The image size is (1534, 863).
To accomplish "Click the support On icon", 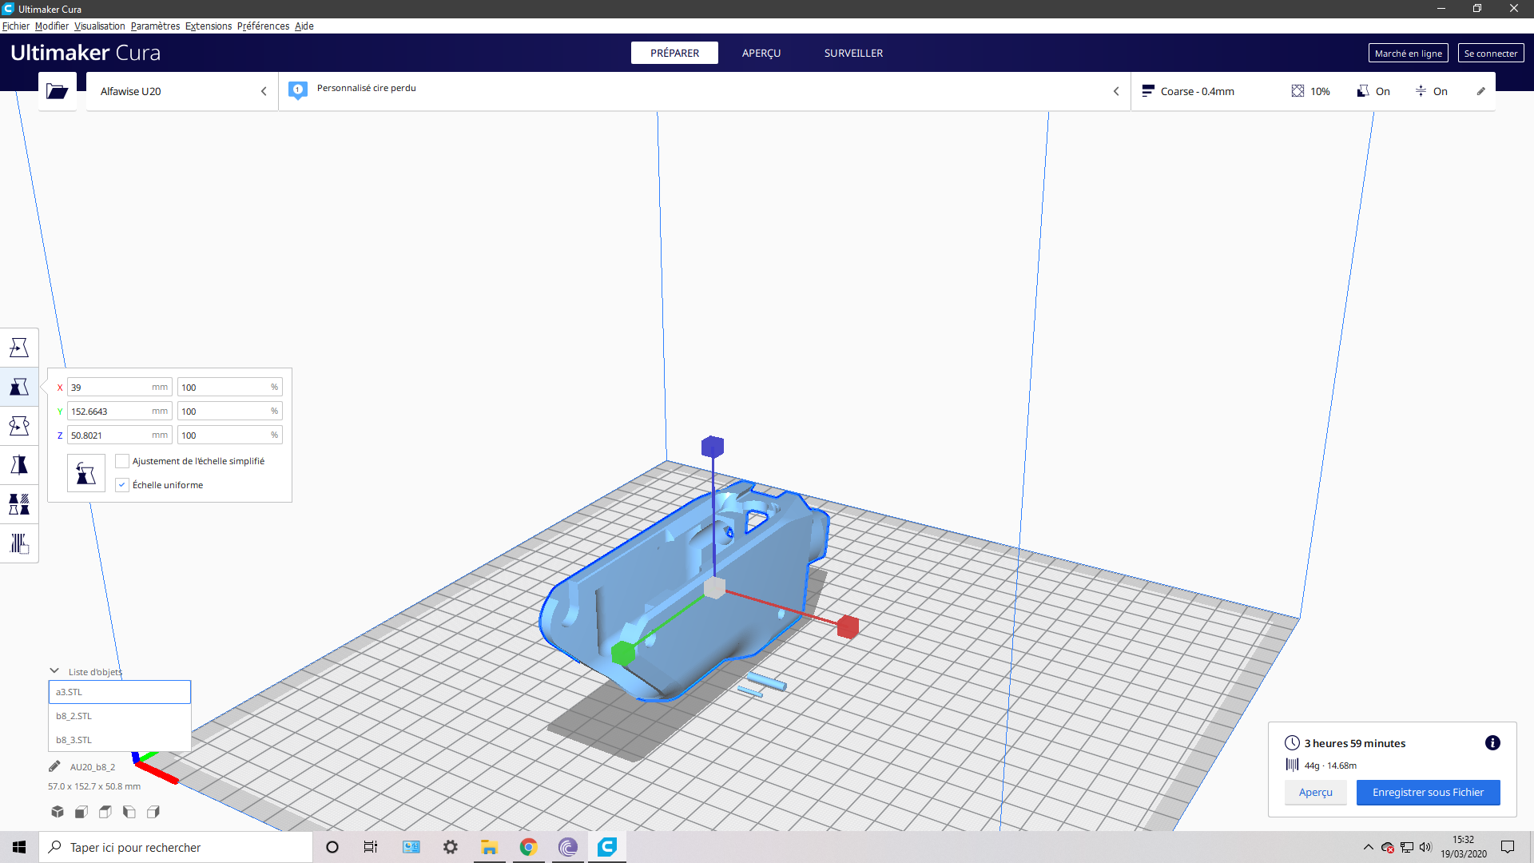I will pyautogui.click(x=1363, y=91).
